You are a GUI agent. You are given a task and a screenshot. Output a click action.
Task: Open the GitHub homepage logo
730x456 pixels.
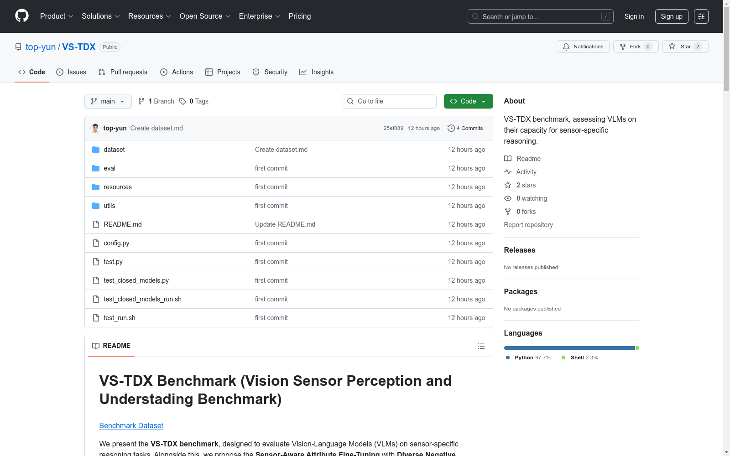(22, 16)
